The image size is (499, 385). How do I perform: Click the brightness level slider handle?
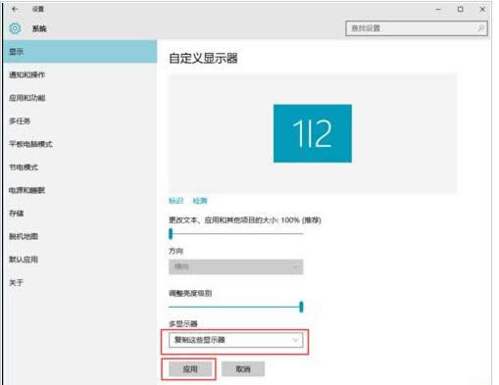301,307
